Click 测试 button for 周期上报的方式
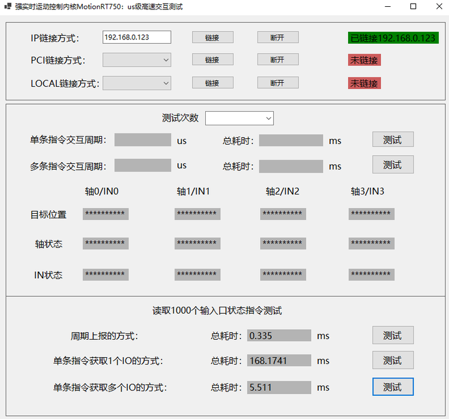The width and height of the screenshot is (449, 419). coord(393,335)
